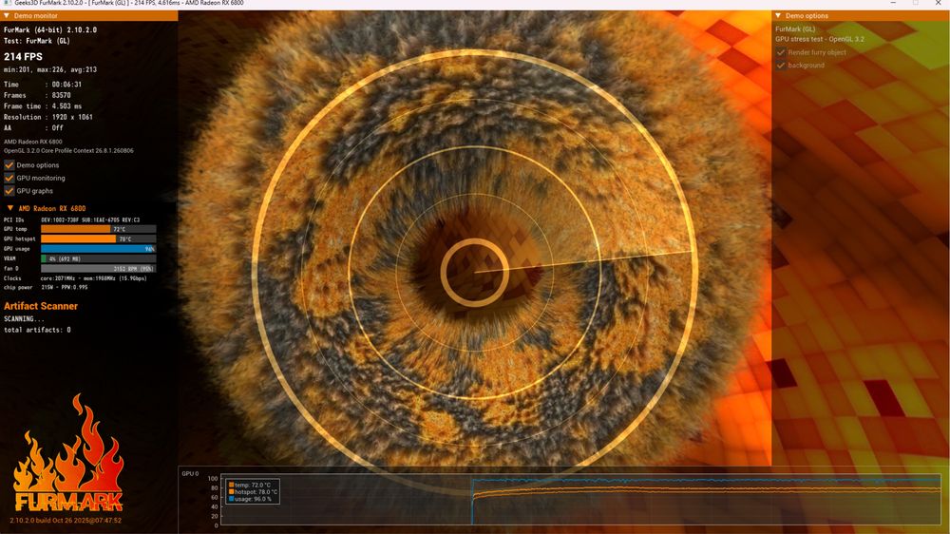Click the graph legend usage entry
The width and height of the screenshot is (950, 534).
point(250,499)
